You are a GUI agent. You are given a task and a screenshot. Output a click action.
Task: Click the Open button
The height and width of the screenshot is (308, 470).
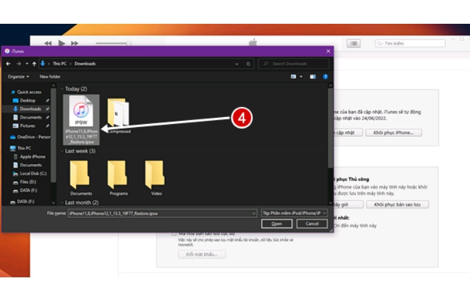pyautogui.click(x=276, y=223)
